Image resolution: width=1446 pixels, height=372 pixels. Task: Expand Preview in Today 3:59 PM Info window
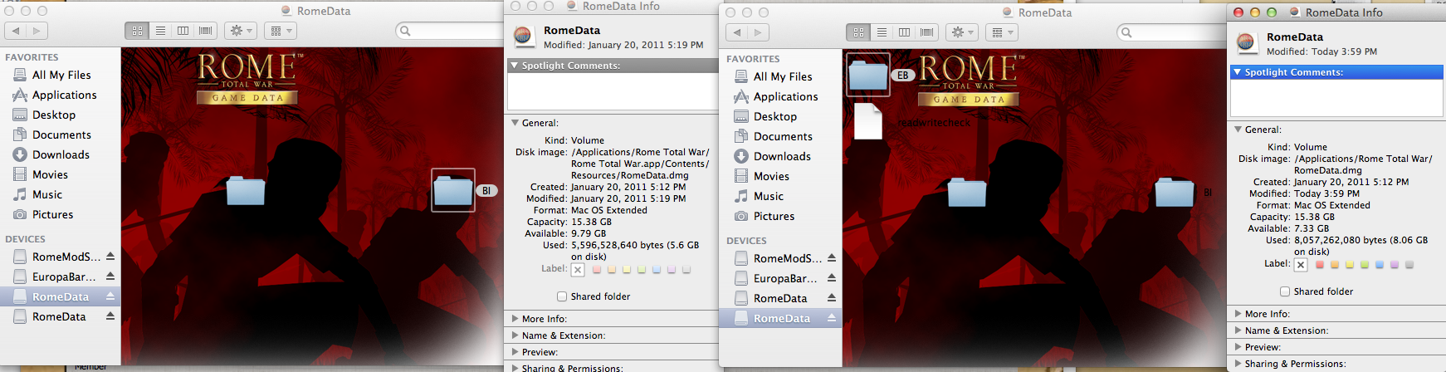[1238, 347]
